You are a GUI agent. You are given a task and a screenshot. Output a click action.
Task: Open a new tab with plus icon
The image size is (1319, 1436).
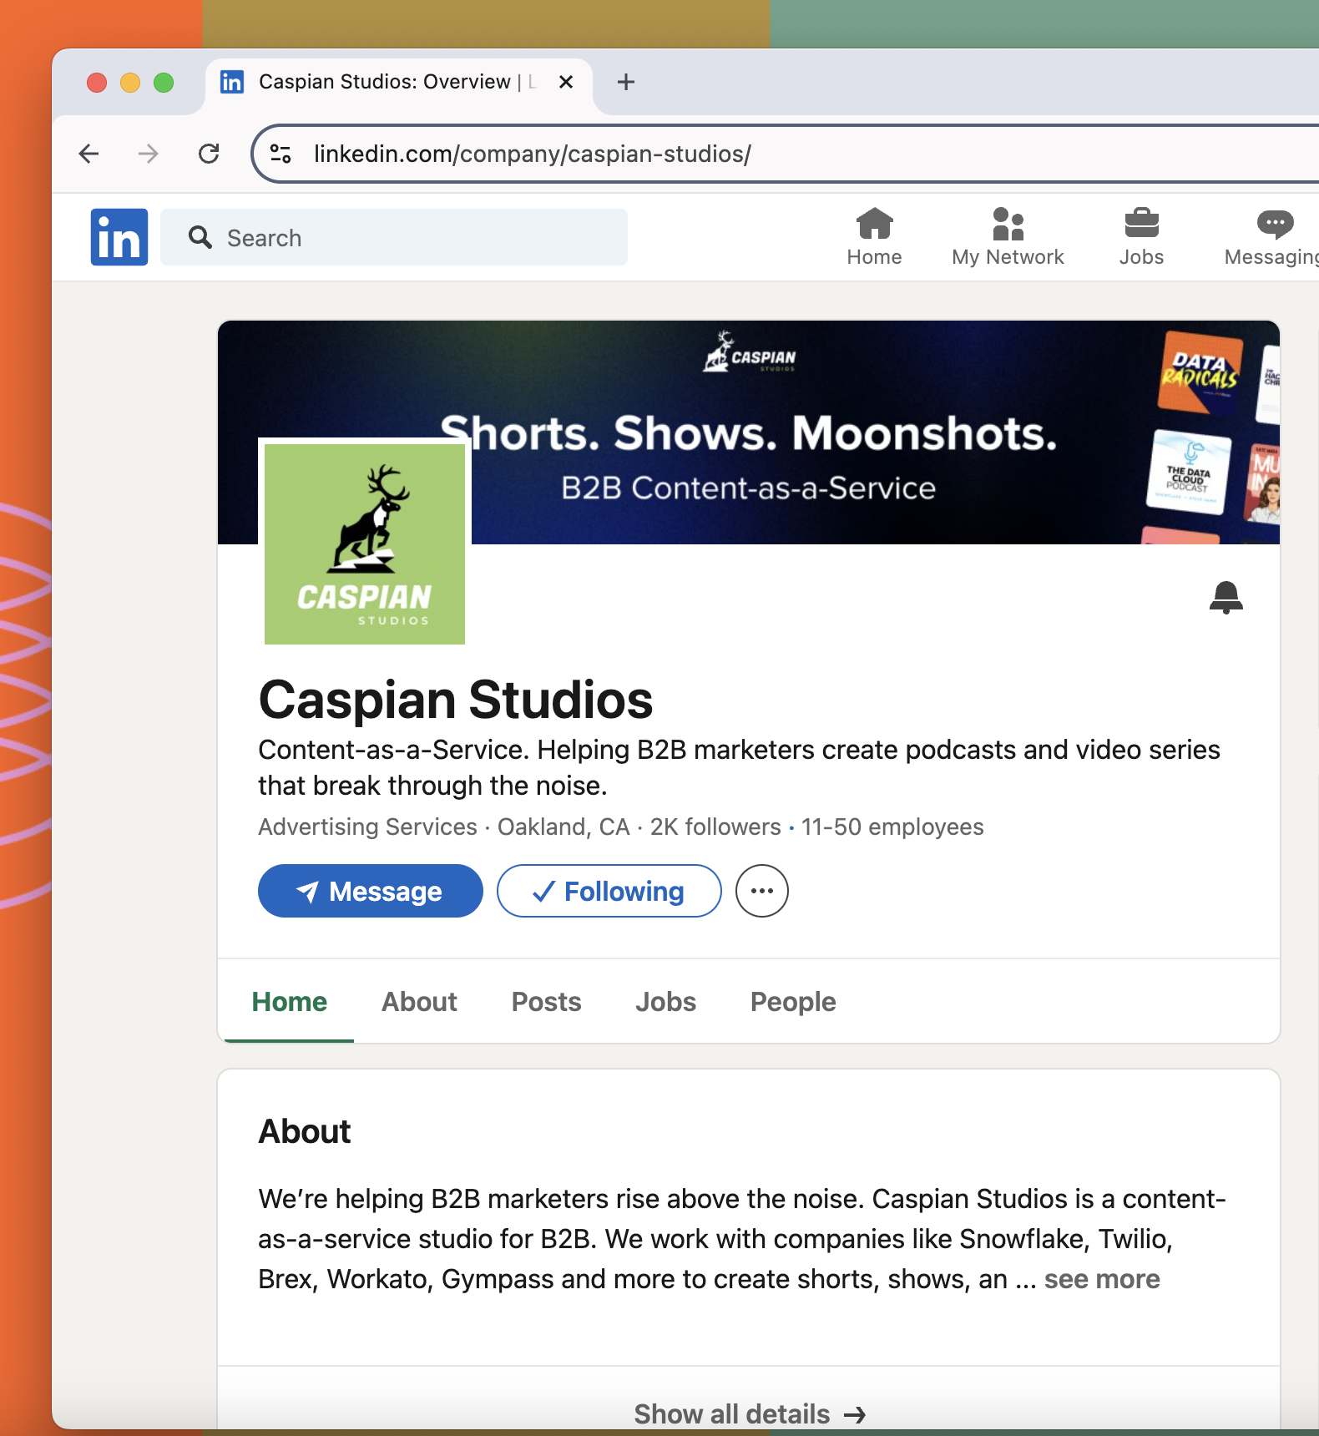click(626, 82)
